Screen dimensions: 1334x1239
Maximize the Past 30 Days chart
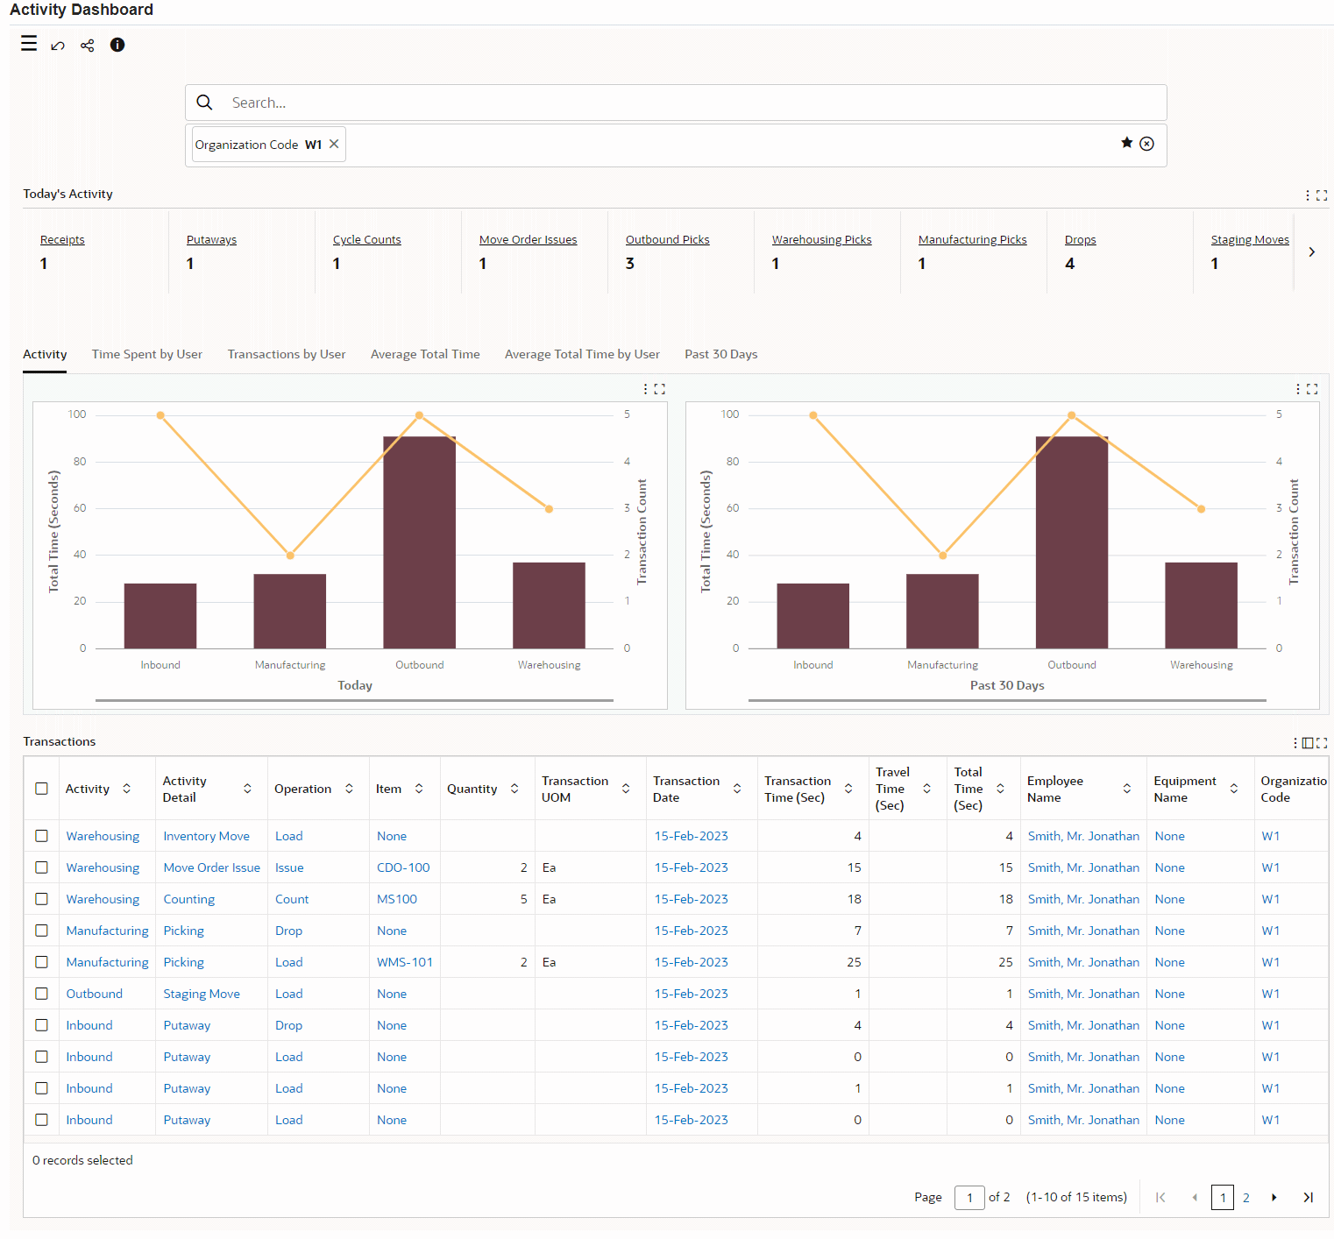(1312, 389)
